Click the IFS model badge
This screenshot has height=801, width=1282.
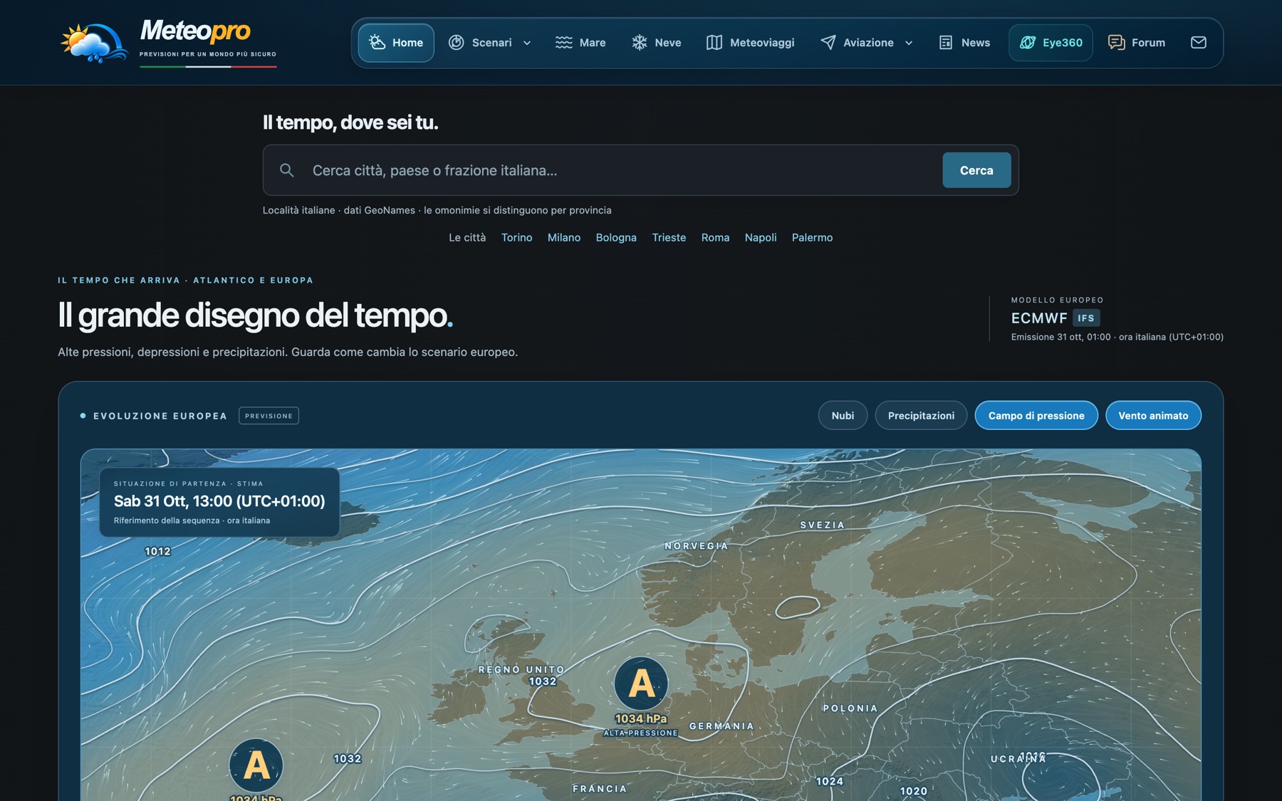[1086, 318]
